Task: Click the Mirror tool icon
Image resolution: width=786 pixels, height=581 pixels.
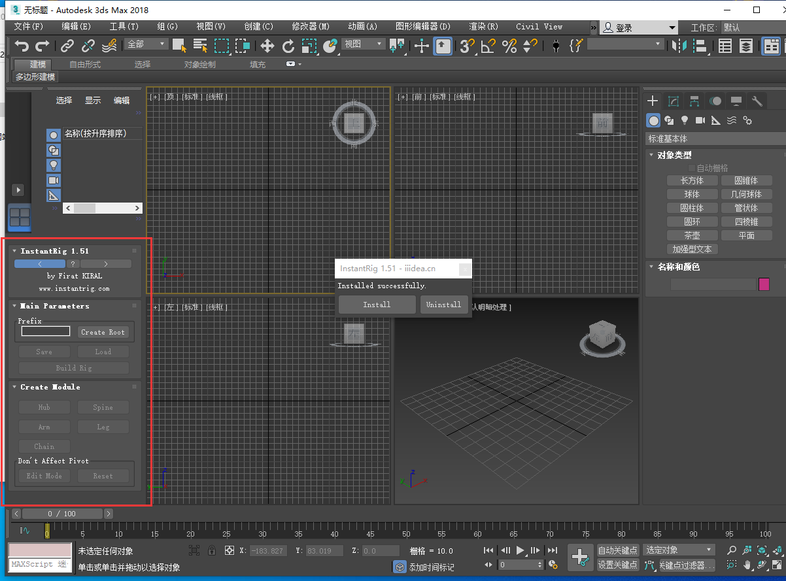Action: pyautogui.click(x=680, y=46)
